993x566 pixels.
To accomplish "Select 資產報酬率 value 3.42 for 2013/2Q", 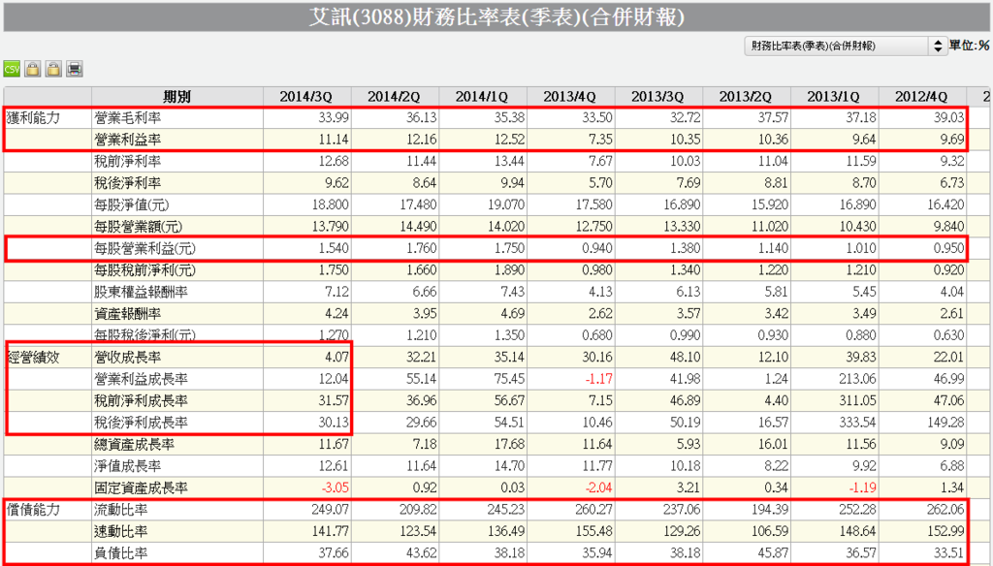I will tap(776, 313).
